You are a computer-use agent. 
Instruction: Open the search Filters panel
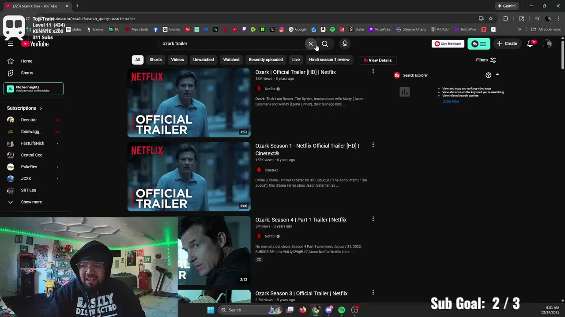[486, 60]
